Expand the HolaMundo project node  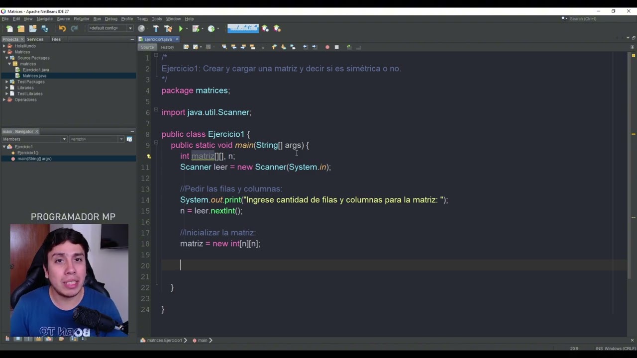[4, 46]
